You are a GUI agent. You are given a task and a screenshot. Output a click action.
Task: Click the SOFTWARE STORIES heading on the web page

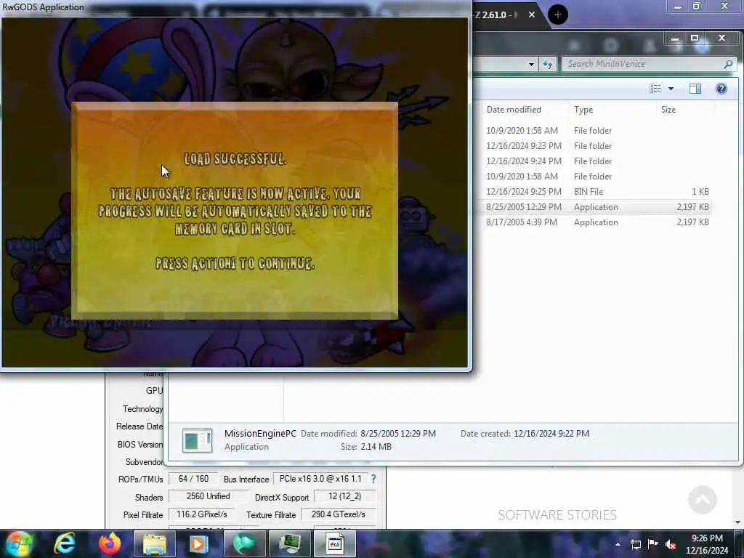(557, 515)
